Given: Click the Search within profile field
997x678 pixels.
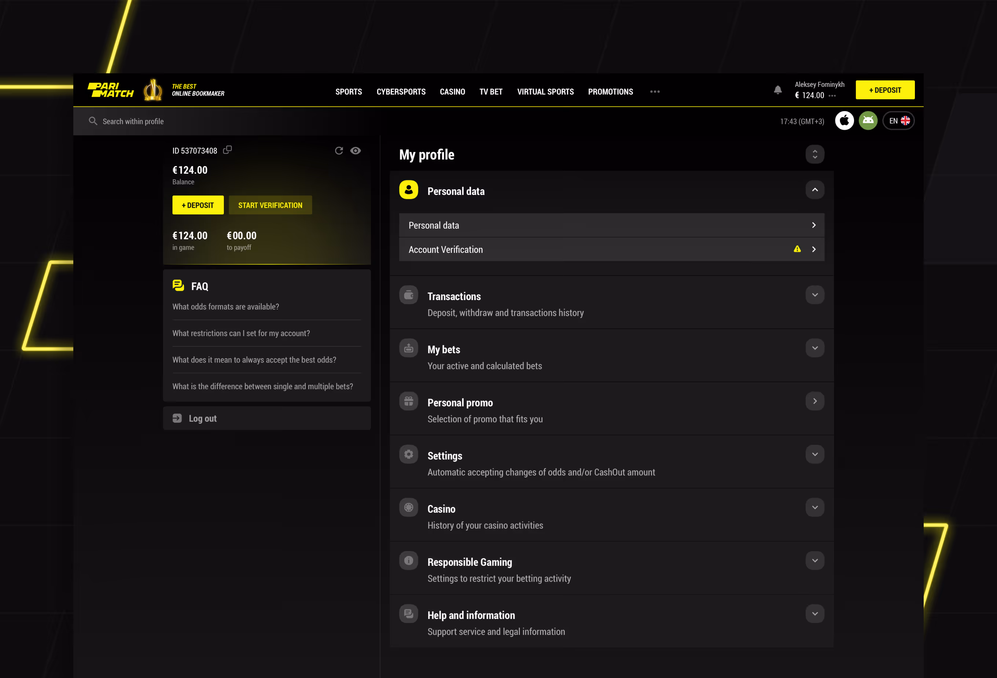Looking at the screenshot, I should (x=133, y=122).
